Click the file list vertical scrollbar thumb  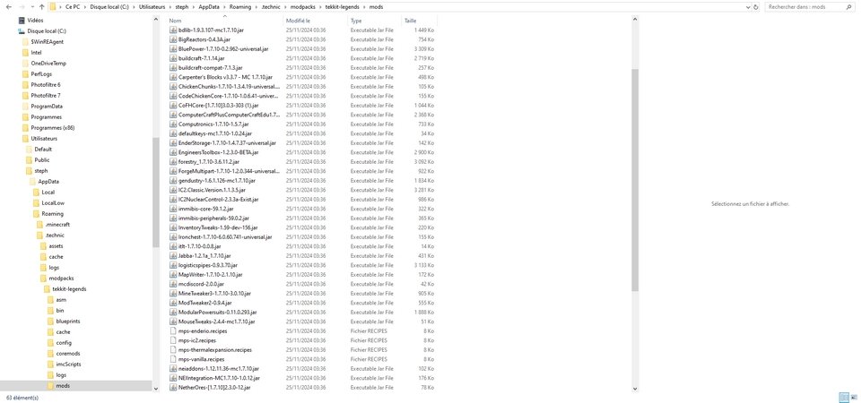click(x=635, y=180)
